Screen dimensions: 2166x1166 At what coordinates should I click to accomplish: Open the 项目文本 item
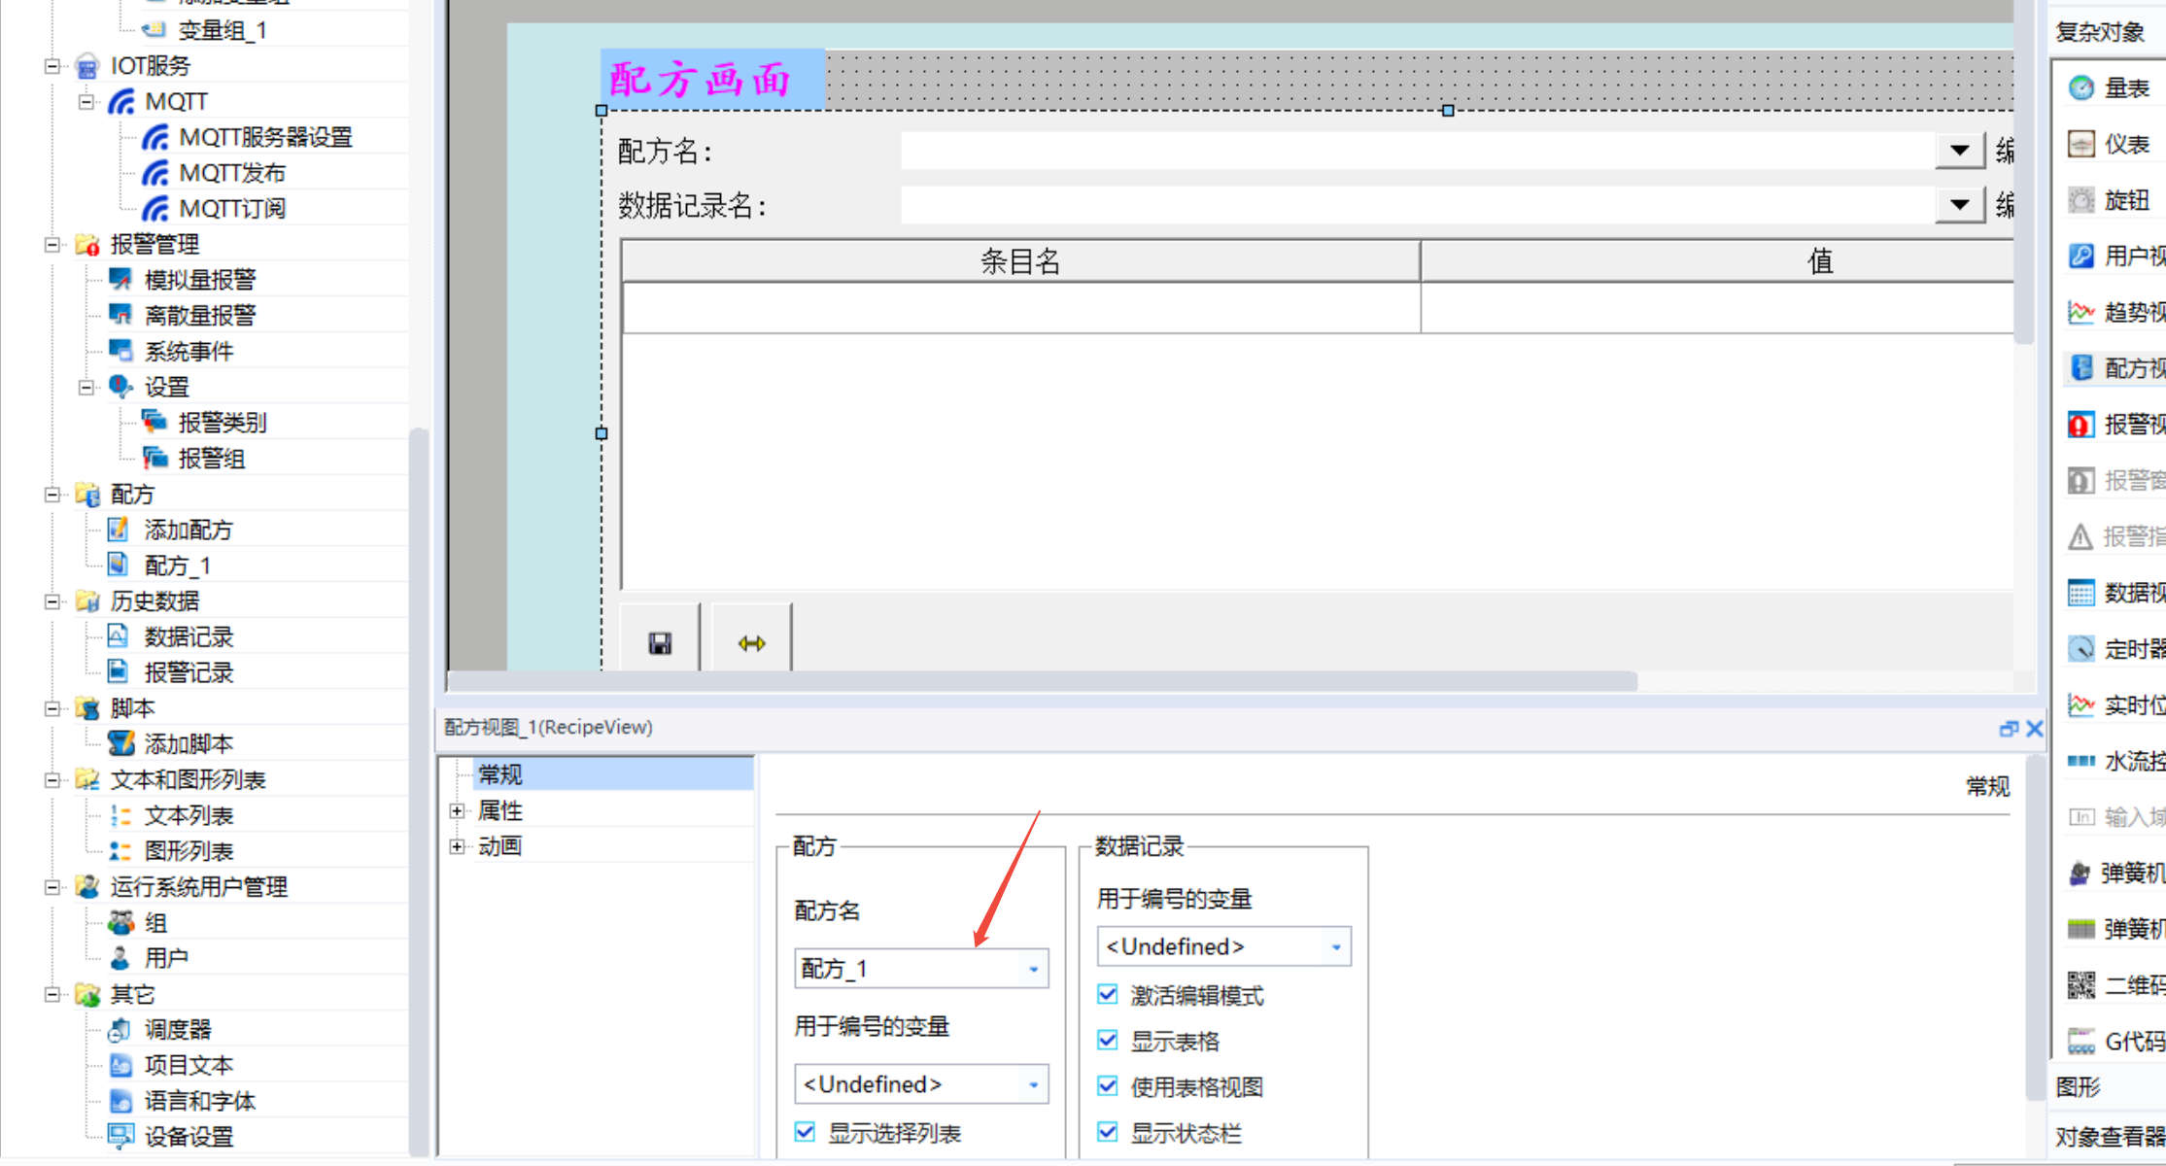(x=189, y=1065)
